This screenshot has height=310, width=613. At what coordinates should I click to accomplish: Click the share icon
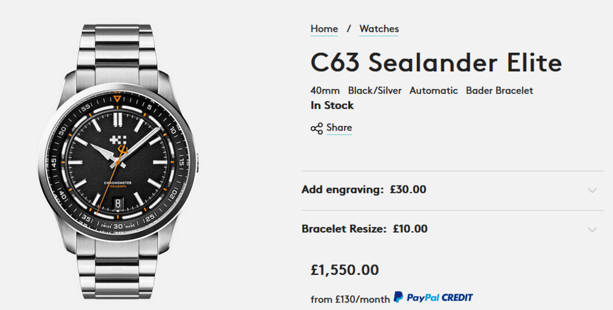pyautogui.click(x=316, y=128)
